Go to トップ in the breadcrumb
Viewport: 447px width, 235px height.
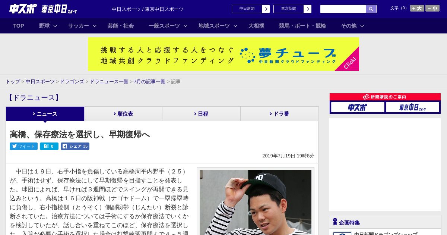coord(13,81)
